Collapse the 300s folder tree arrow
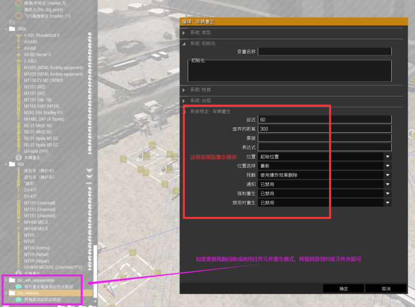 click(x=6, y=29)
